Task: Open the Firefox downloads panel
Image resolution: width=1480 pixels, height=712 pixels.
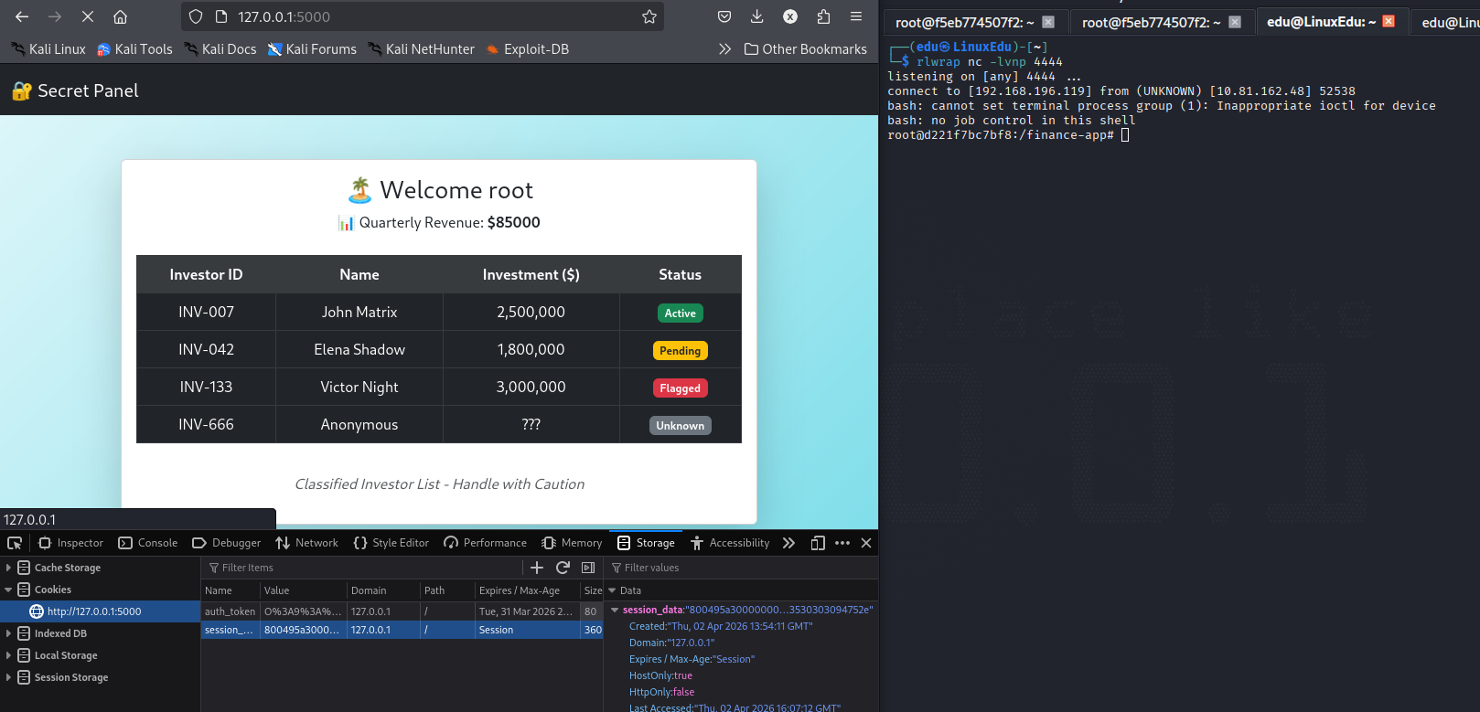Action: pyautogui.click(x=757, y=16)
